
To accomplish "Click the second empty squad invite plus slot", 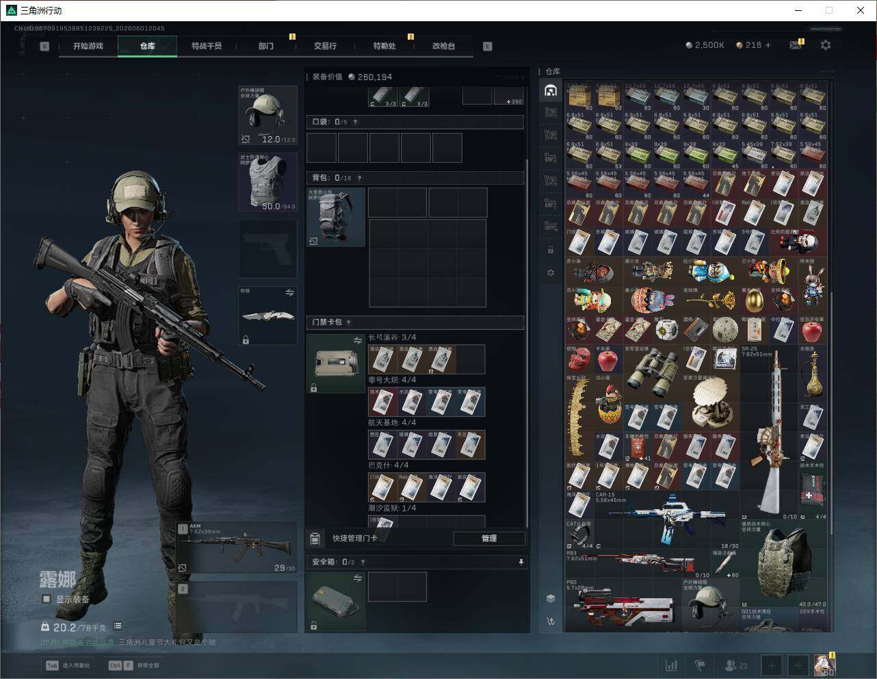I will [798, 665].
